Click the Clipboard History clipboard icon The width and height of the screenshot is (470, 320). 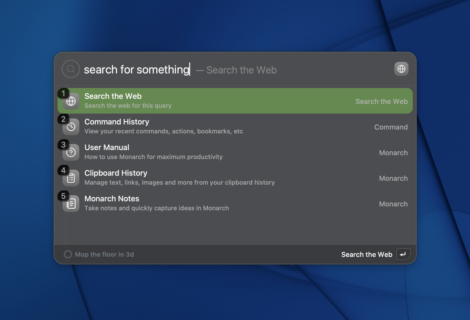[x=71, y=178]
